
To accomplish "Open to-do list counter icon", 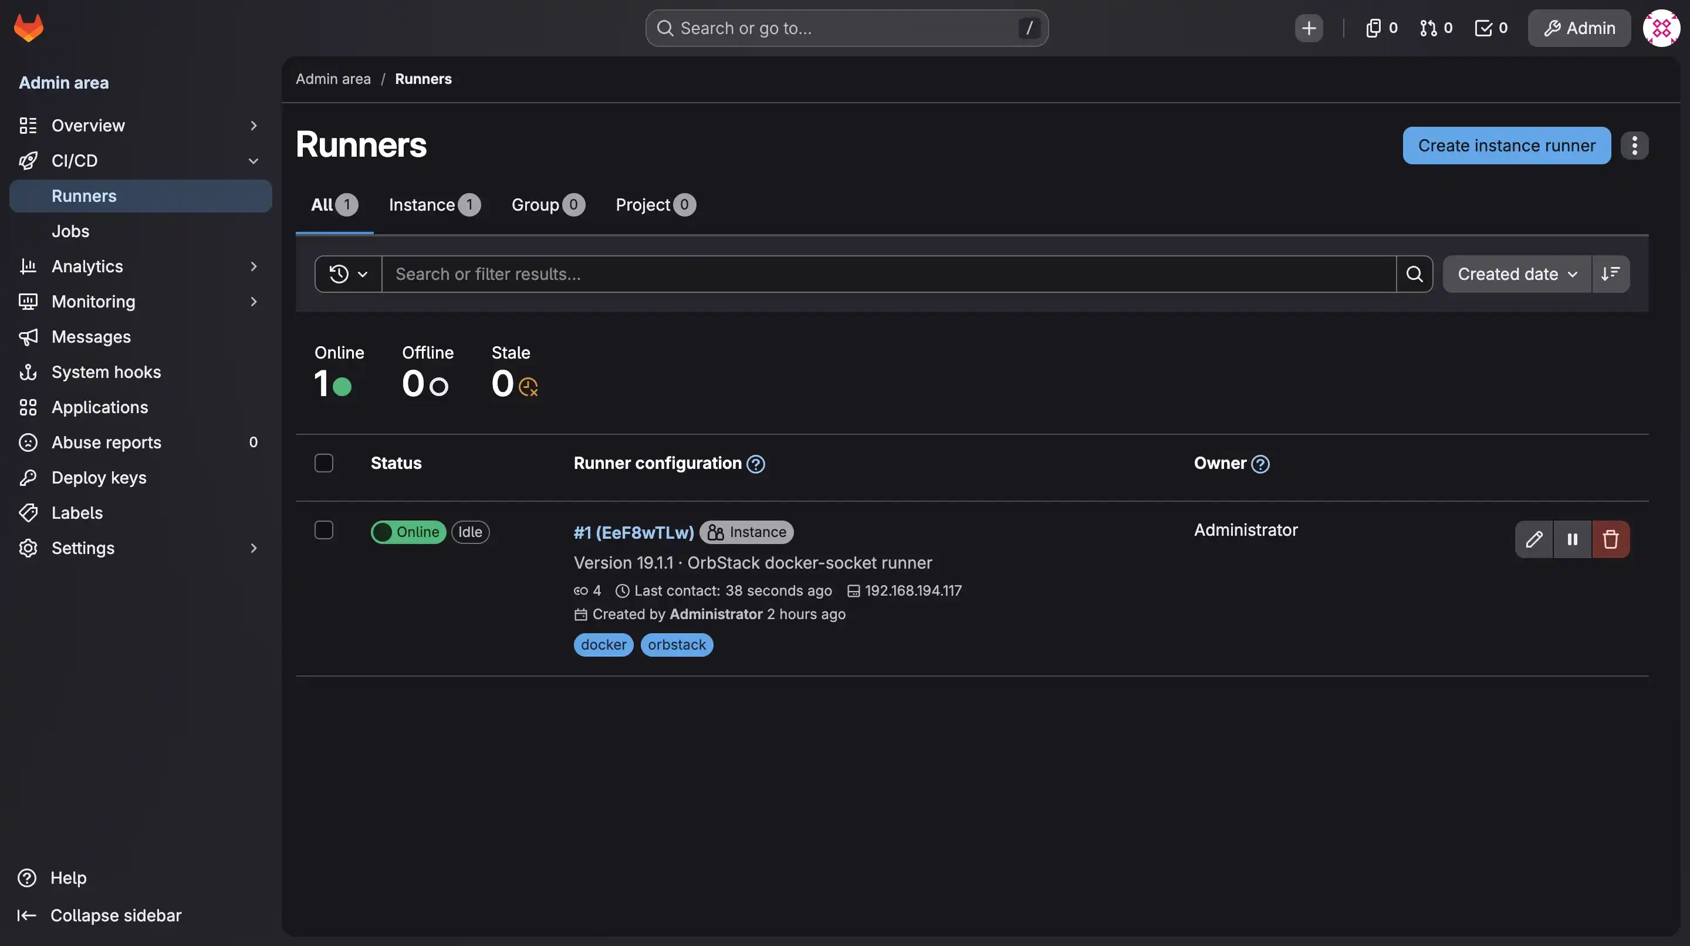I will coord(1490,28).
